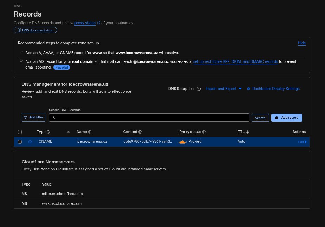Sort records using the Type column arrow

pos(68,132)
